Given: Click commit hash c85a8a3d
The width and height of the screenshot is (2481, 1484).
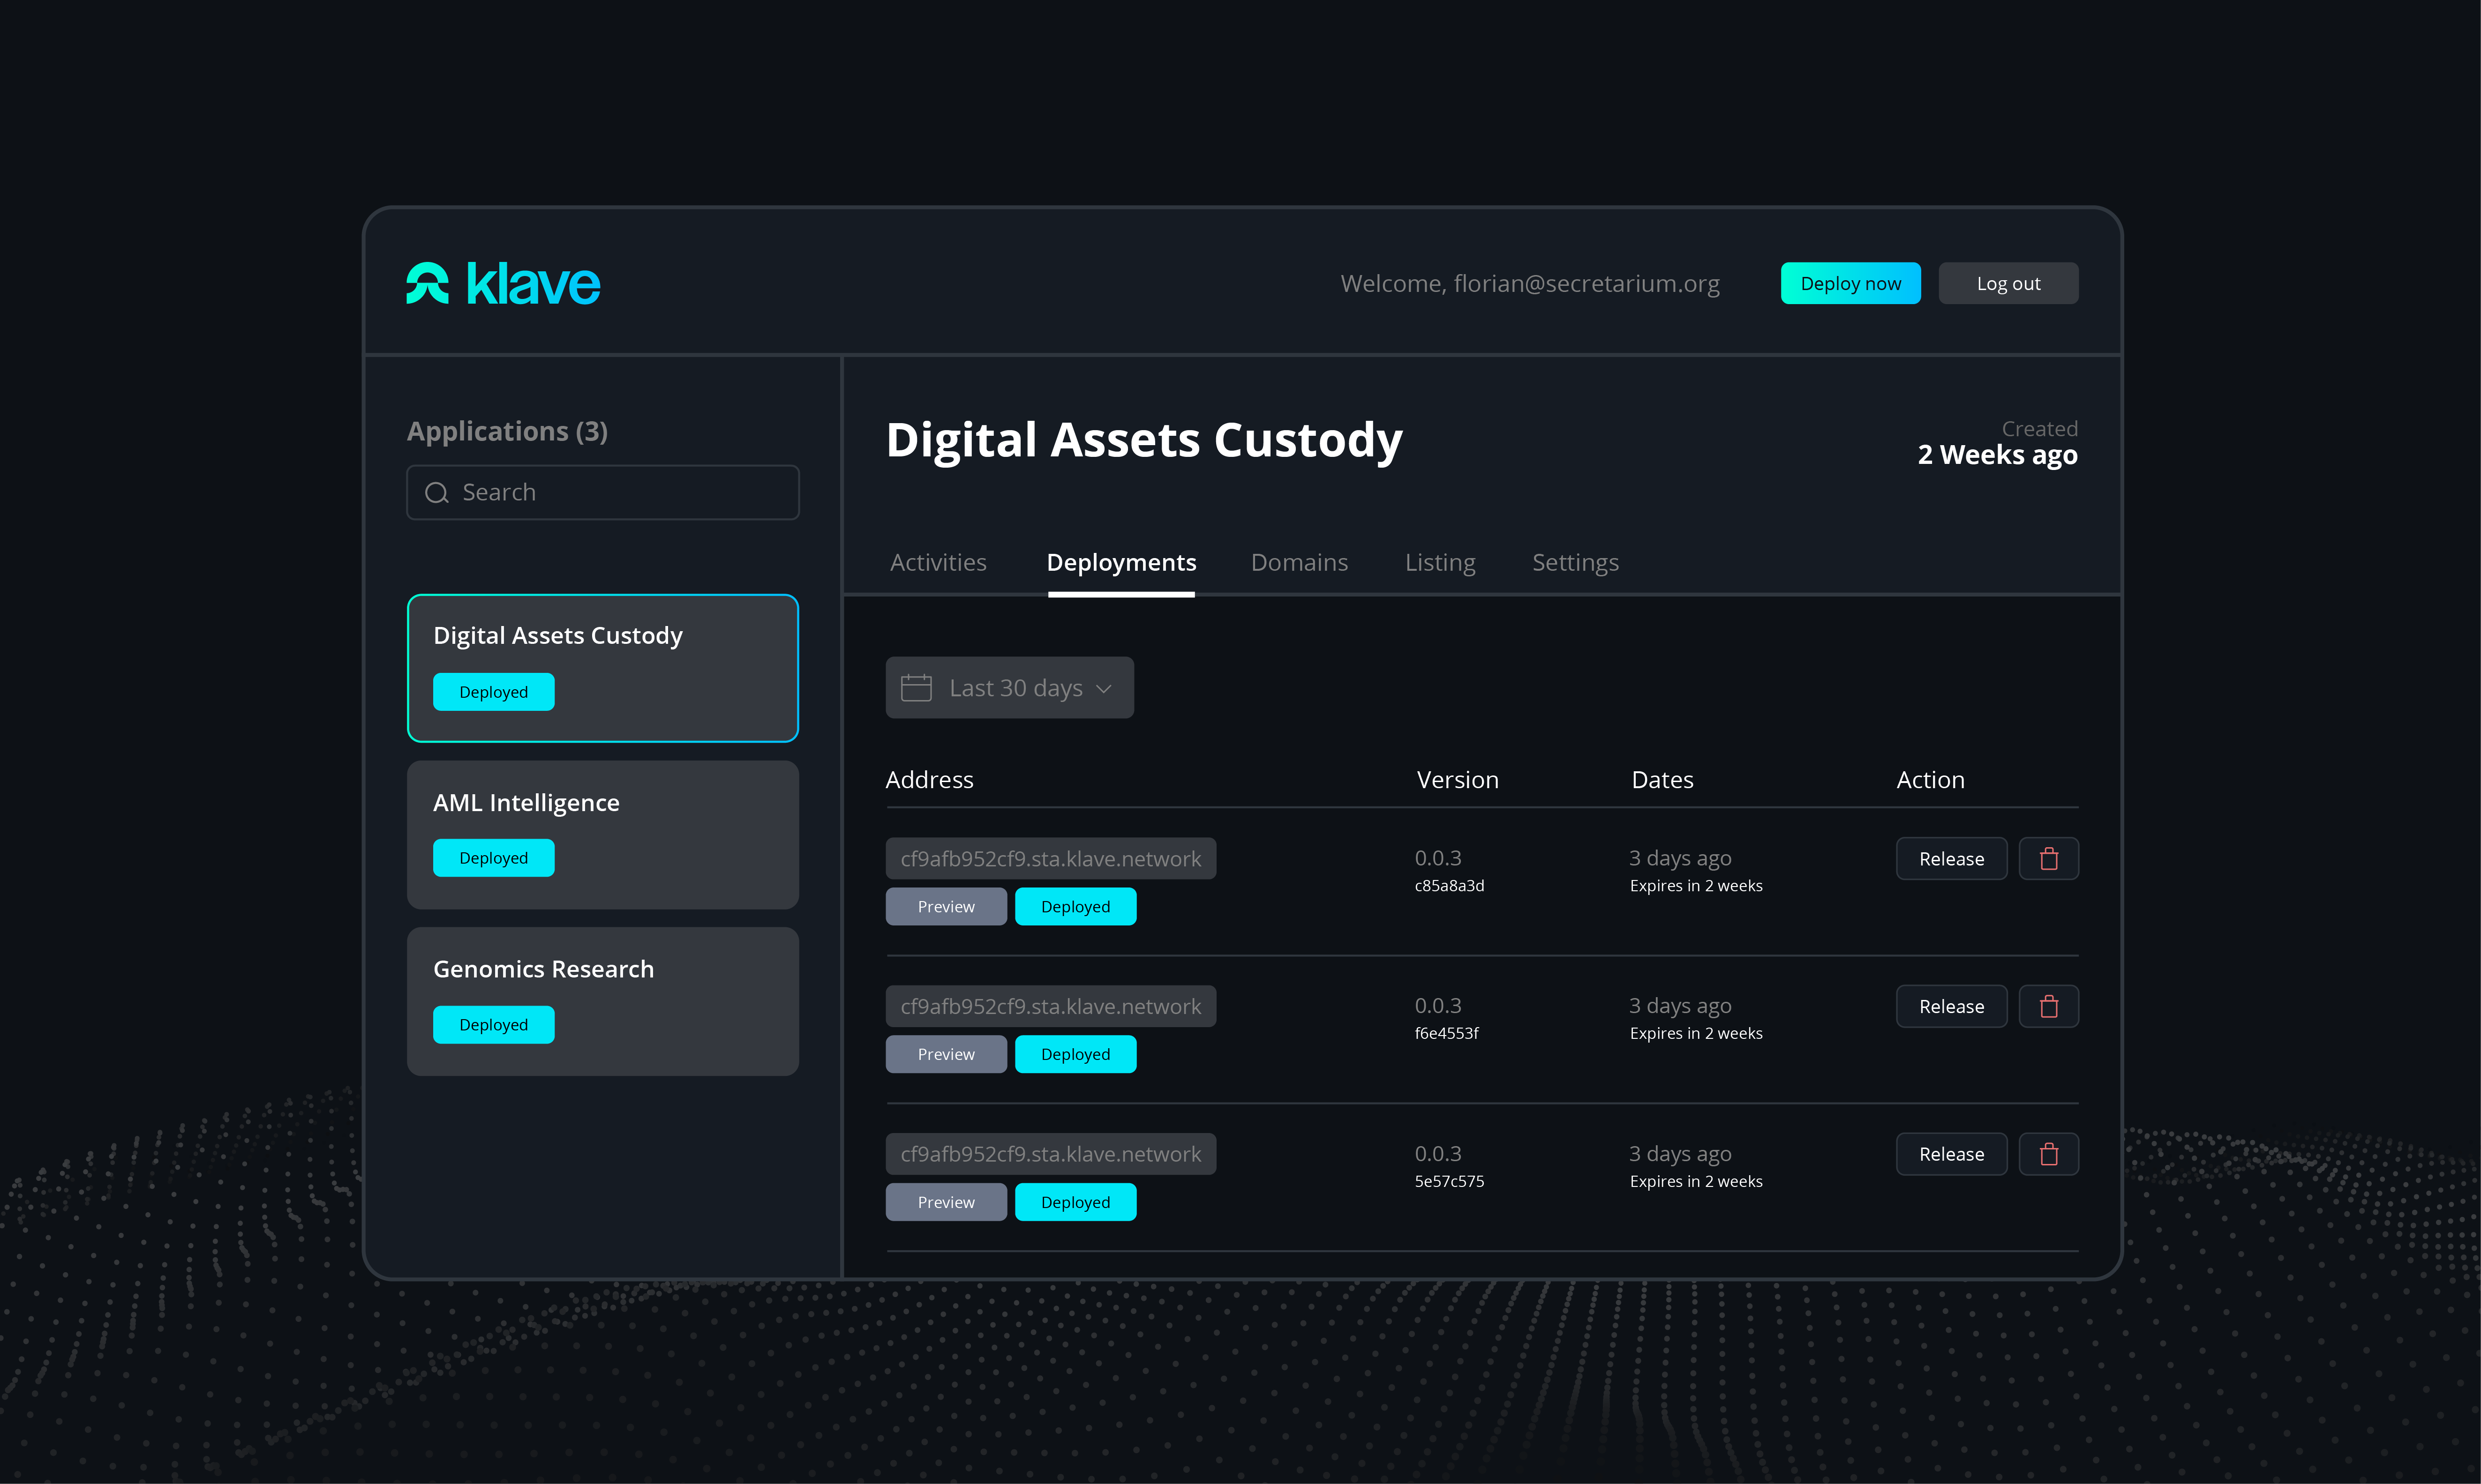Looking at the screenshot, I should pyautogui.click(x=1450, y=886).
